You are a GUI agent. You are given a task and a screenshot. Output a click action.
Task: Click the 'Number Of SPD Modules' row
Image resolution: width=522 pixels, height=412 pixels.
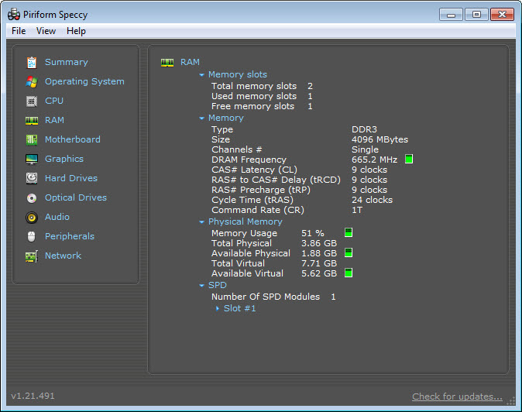[x=273, y=297]
